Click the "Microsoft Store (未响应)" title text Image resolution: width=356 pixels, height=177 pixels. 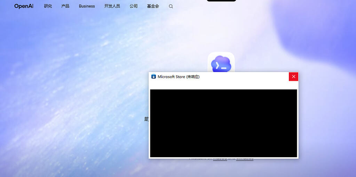[179, 77]
